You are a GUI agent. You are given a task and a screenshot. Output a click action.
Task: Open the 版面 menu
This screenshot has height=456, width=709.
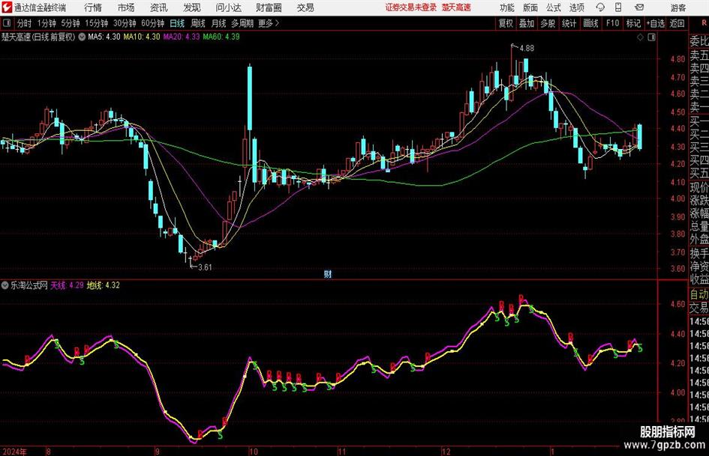point(530,7)
